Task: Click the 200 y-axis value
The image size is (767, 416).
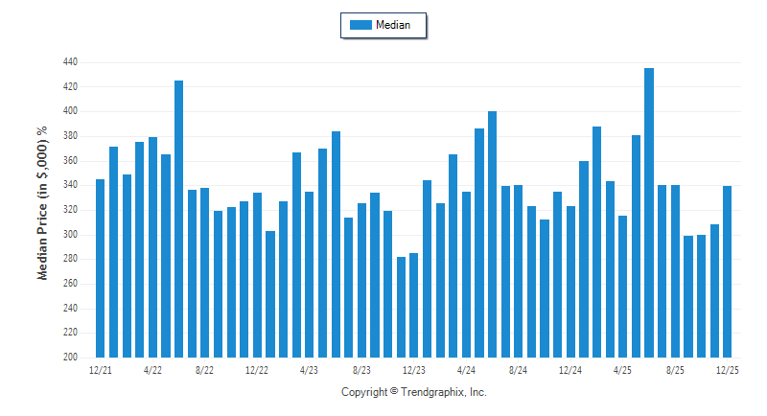Action: tap(70, 358)
